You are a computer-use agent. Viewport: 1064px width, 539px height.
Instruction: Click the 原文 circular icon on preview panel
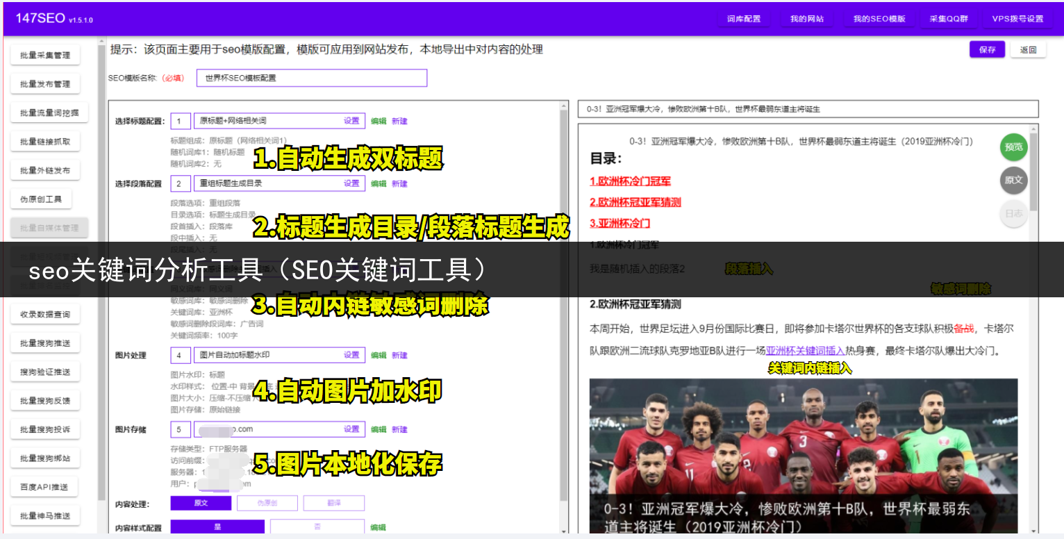click(x=1013, y=181)
